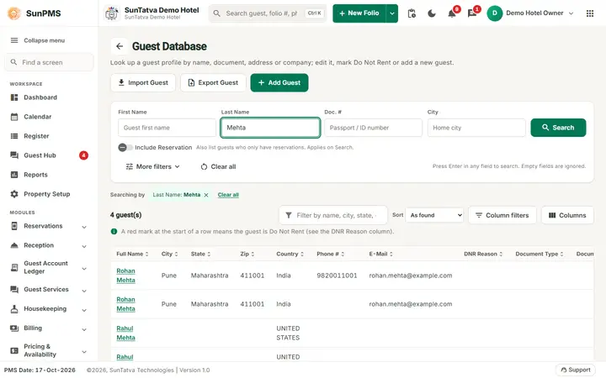The width and height of the screenshot is (606, 378).
Task: Click Filter by name, city field
Action: coord(333,215)
